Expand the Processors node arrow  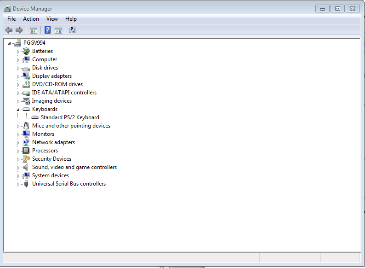click(x=18, y=151)
